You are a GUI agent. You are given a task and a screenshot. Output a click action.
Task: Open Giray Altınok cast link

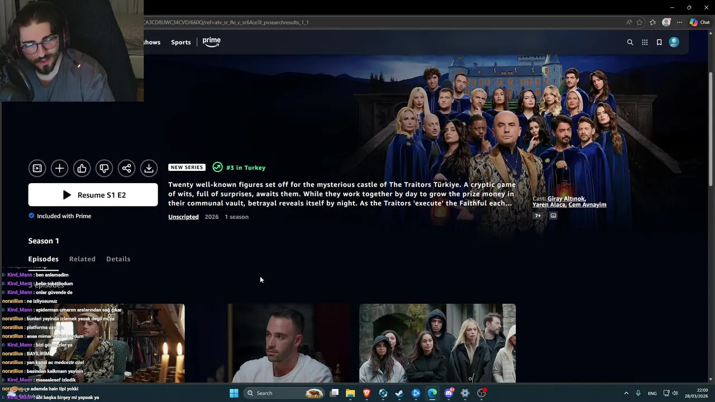[566, 199]
